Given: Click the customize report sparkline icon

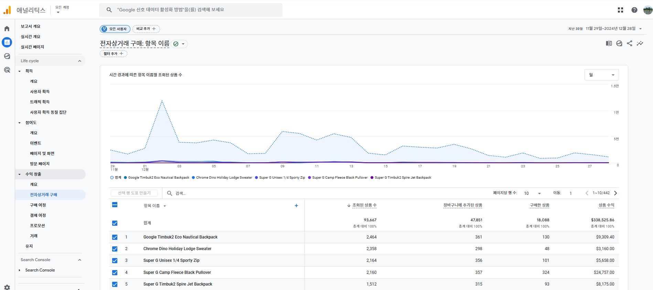Looking at the screenshot, I should [640, 43].
